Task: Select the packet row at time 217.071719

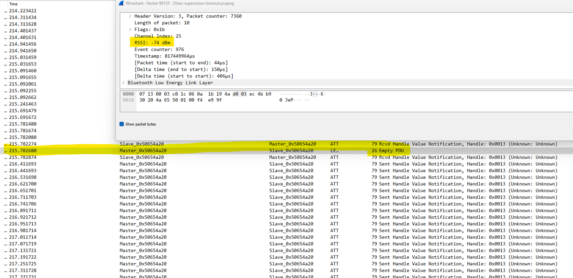Action: click(286, 244)
